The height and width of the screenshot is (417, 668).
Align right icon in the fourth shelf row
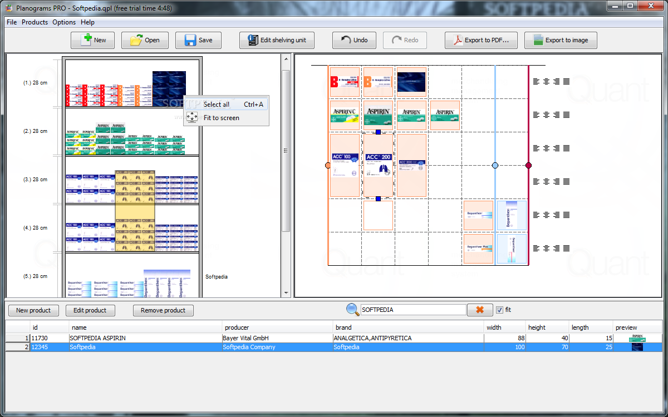[x=556, y=182]
